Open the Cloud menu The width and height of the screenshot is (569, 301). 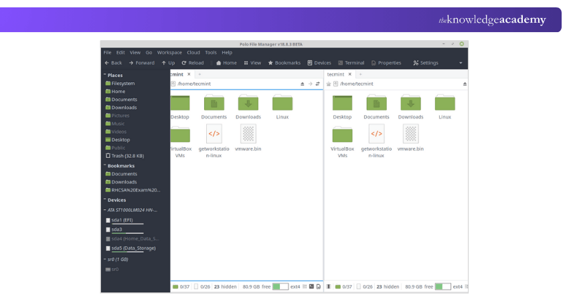click(193, 52)
